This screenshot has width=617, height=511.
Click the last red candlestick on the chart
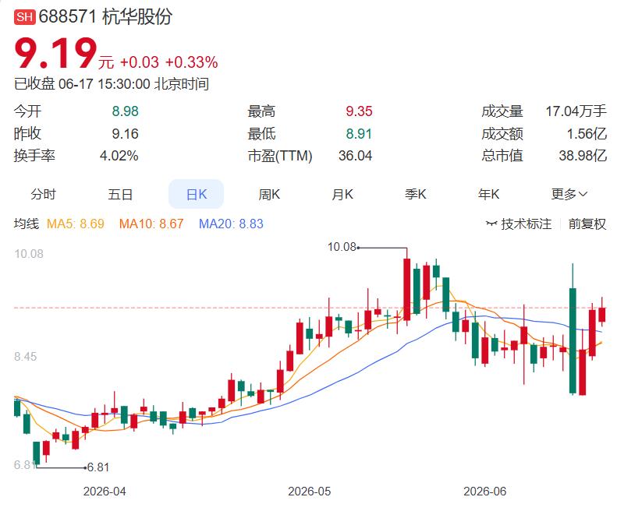pyautogui.click(x=602, y=315)
